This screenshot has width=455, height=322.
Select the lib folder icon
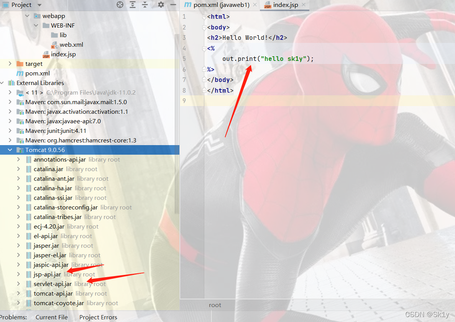click(x=54, y=35)
